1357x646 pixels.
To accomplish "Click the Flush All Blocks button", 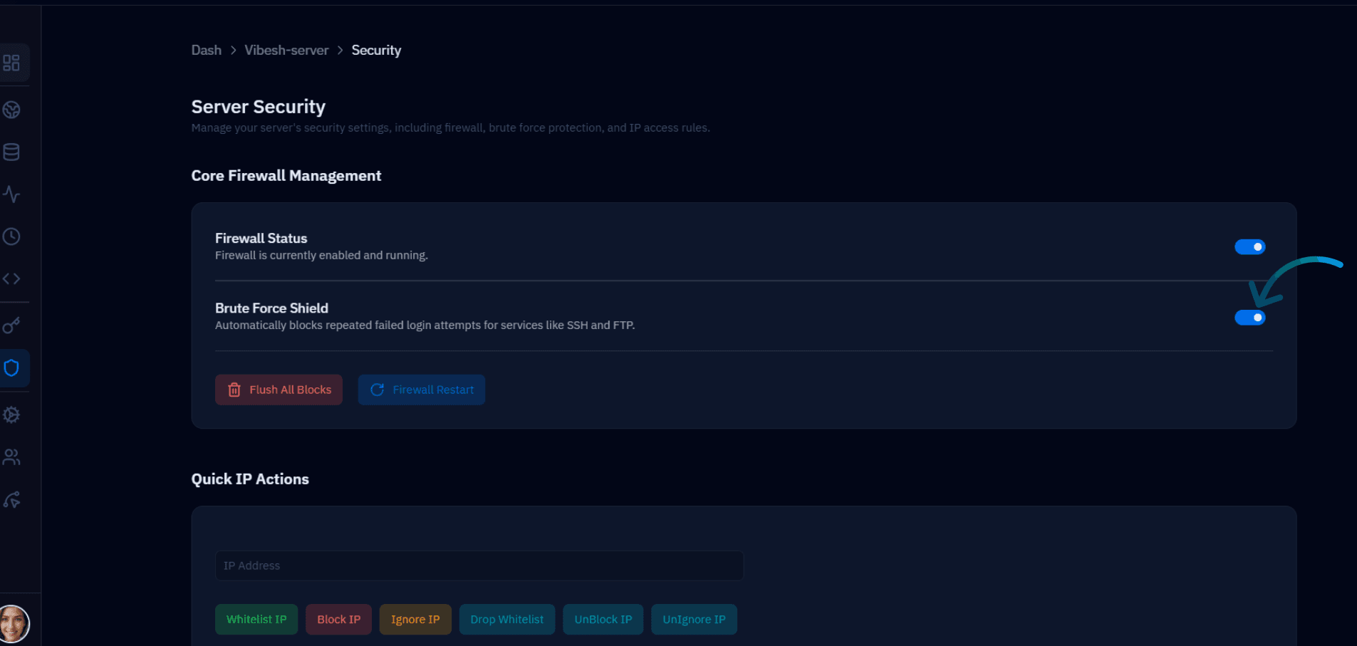I will (279, 390).
